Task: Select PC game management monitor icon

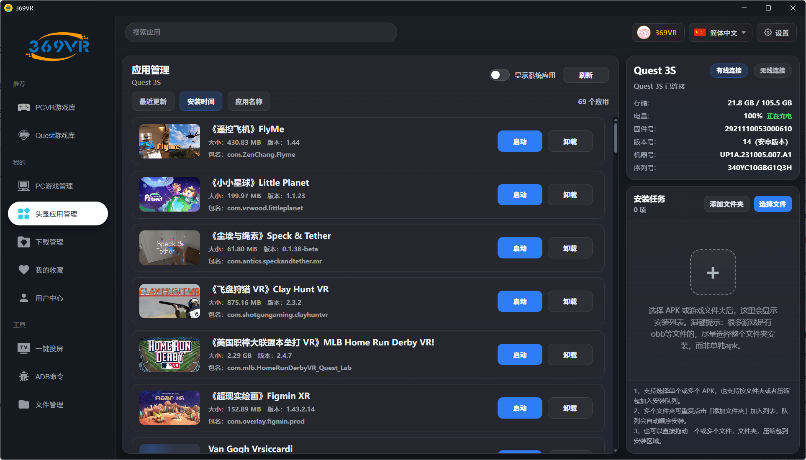Action: tap(24, 186)
